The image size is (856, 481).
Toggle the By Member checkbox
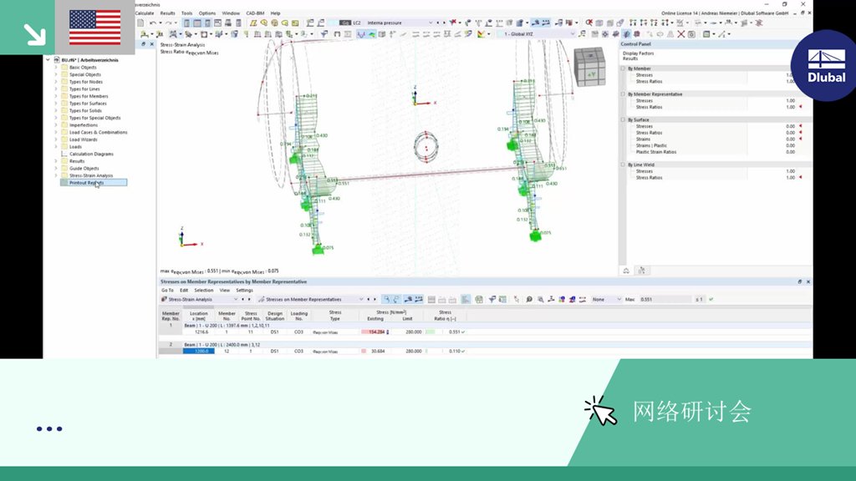click(x=623, y=68)
